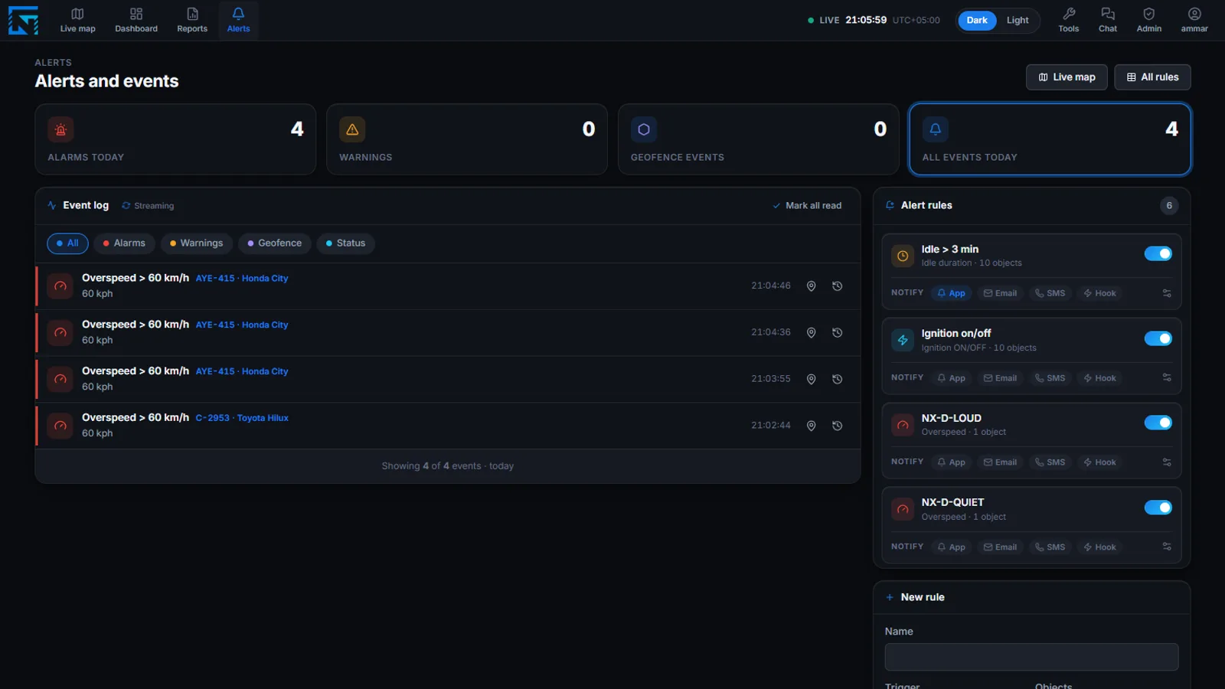Open the Dashboard tab
Viewport: 1225px width, 689px height.
136,20
